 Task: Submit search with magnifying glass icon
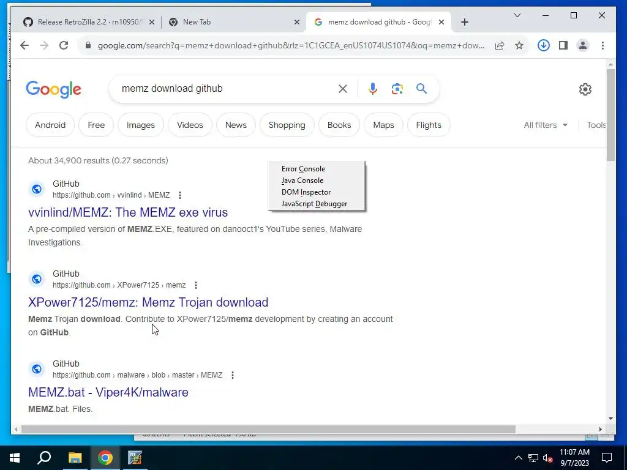coord(421,88)
